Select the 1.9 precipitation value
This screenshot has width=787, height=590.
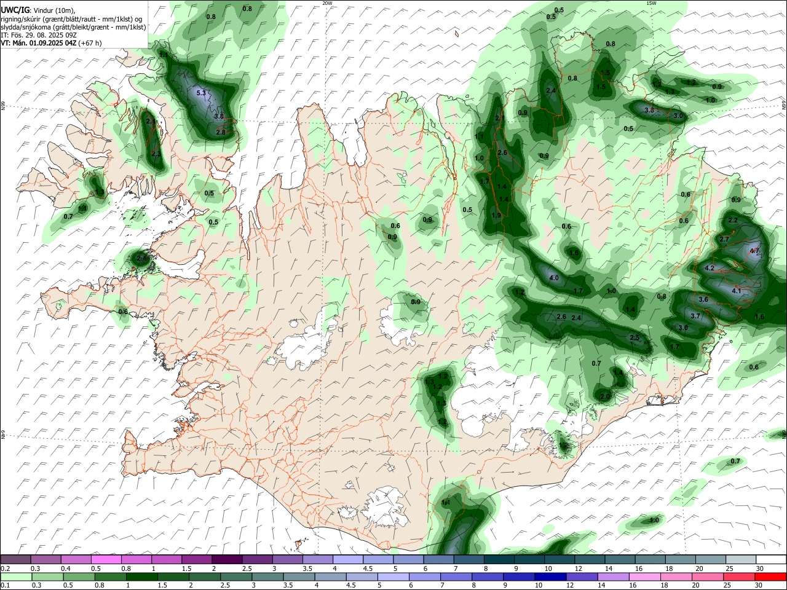coord(496,216)
